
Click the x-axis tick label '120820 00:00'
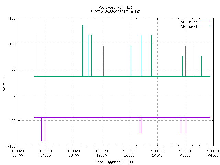pos(18,153)
